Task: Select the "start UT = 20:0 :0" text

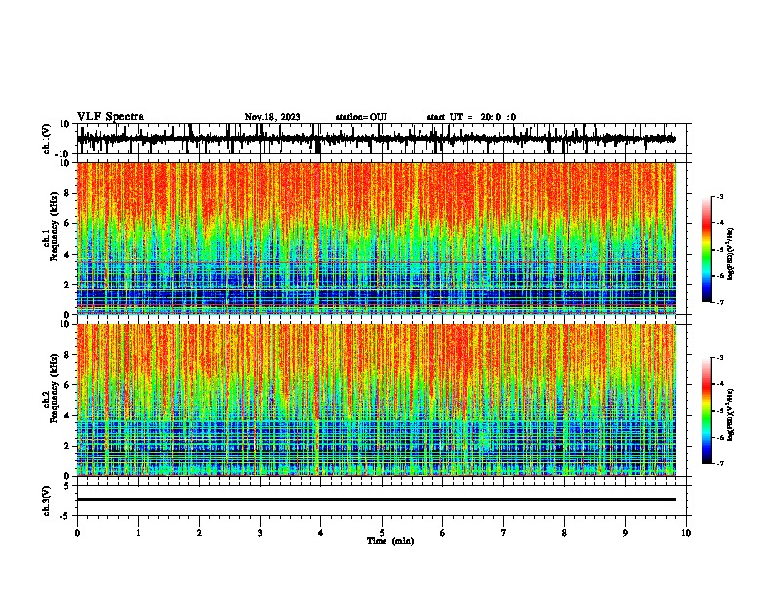Action: (x=471, y=117)
